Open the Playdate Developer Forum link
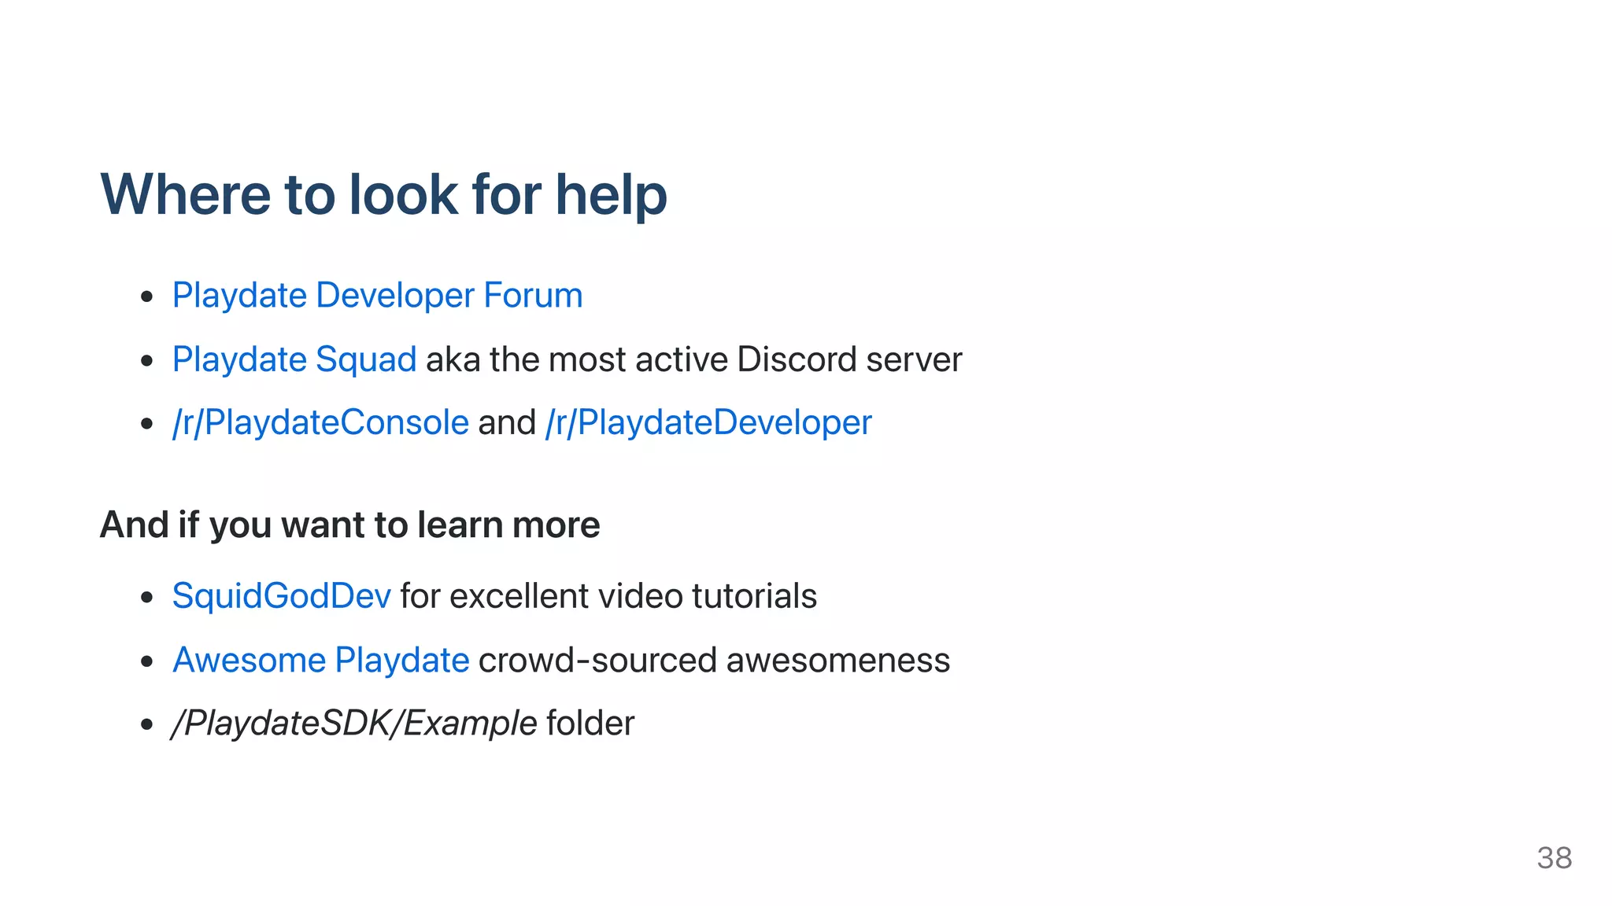 pos(377,296)
